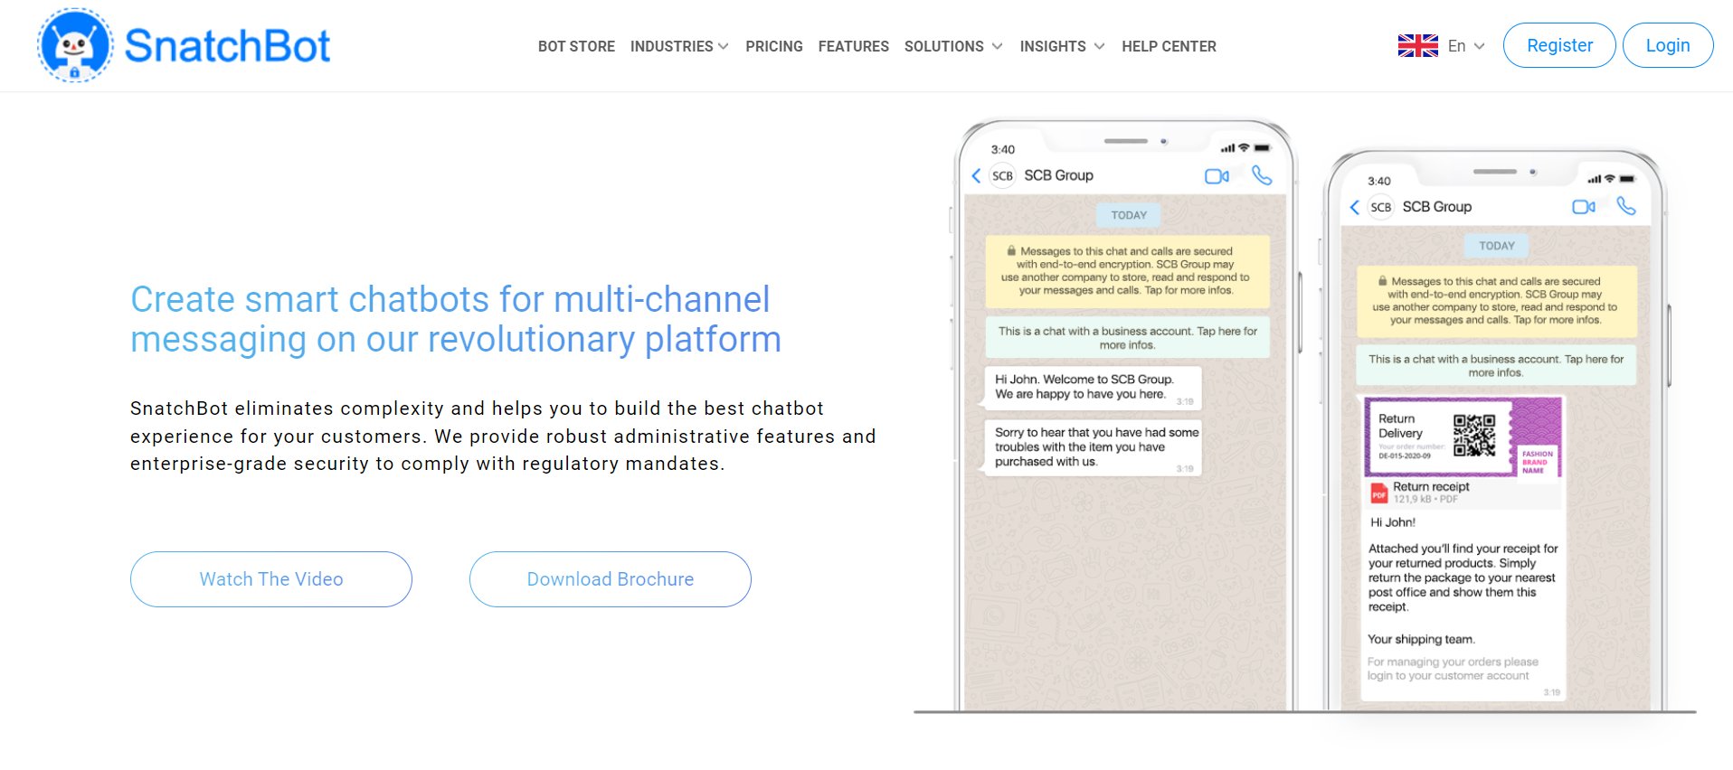Click the QR code in Return Delivery image

coord(1473,435)
